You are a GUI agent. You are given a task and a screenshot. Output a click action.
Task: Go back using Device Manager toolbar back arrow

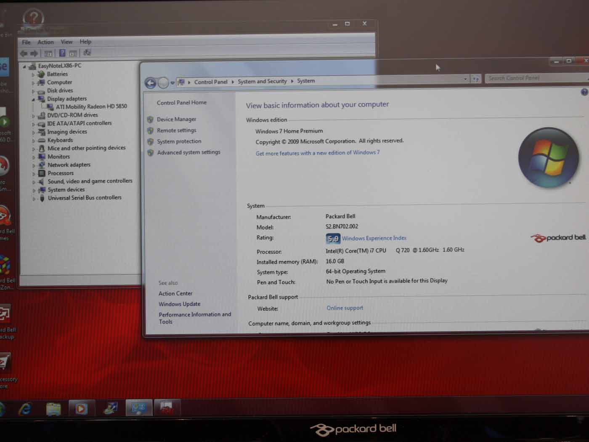point(24,53)
